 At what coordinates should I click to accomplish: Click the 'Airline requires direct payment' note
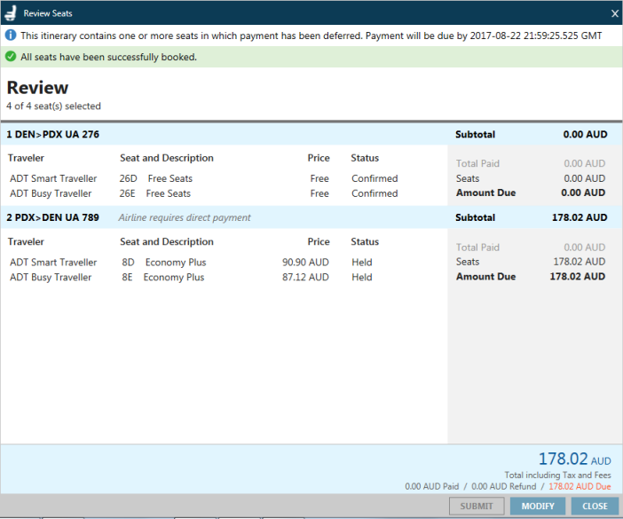tap(185, 217)
